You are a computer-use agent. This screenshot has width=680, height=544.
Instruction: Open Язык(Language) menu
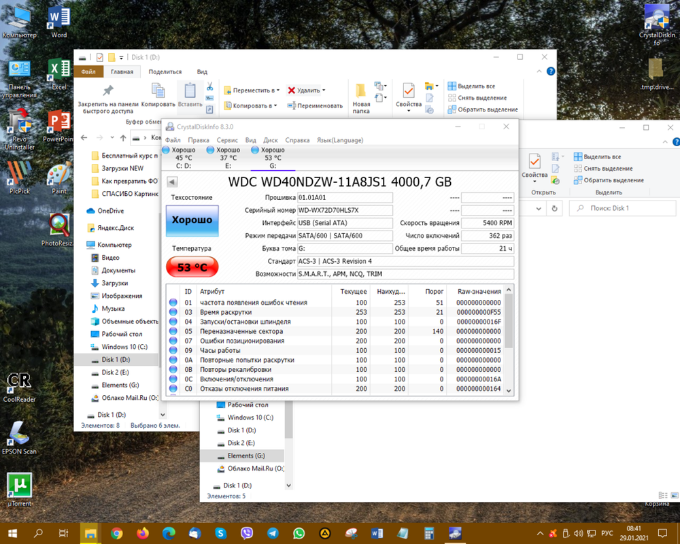[340, 140]
